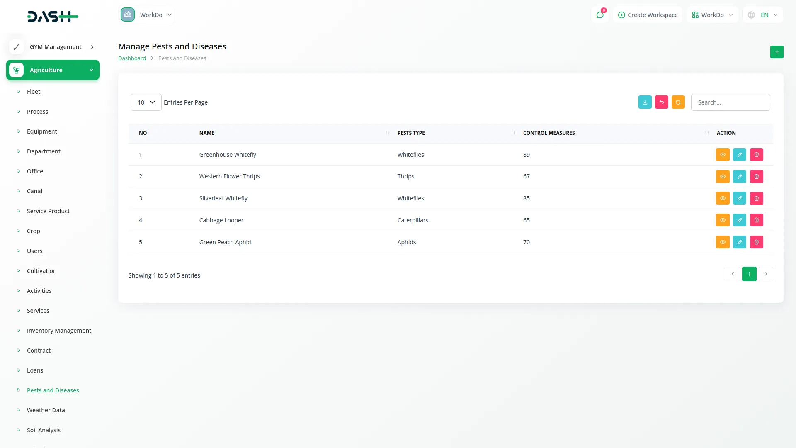View Silverleaf Whitefly details eye icon

(722, 198)
